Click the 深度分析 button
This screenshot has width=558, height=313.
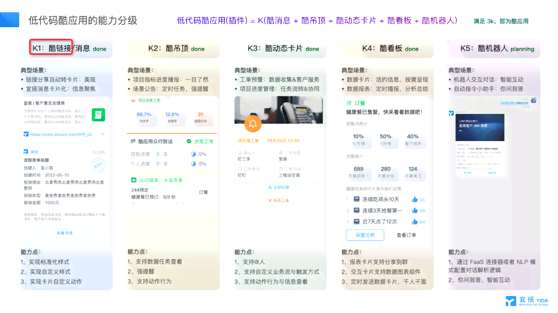pos(365,235)
